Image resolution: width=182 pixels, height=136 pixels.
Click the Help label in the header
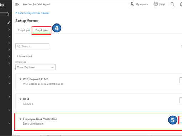(162, 4)
